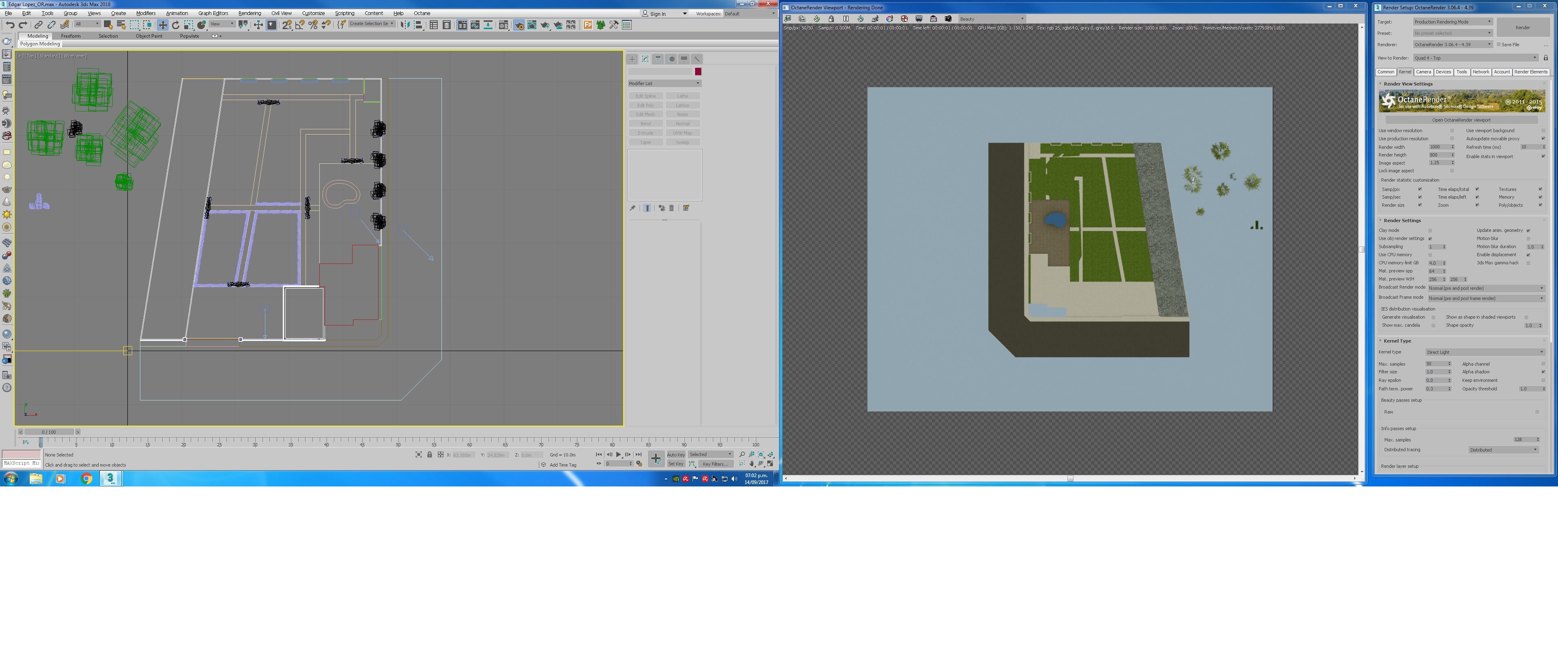
Task: Expand the Modifier List dropdown
Action: 664,84
